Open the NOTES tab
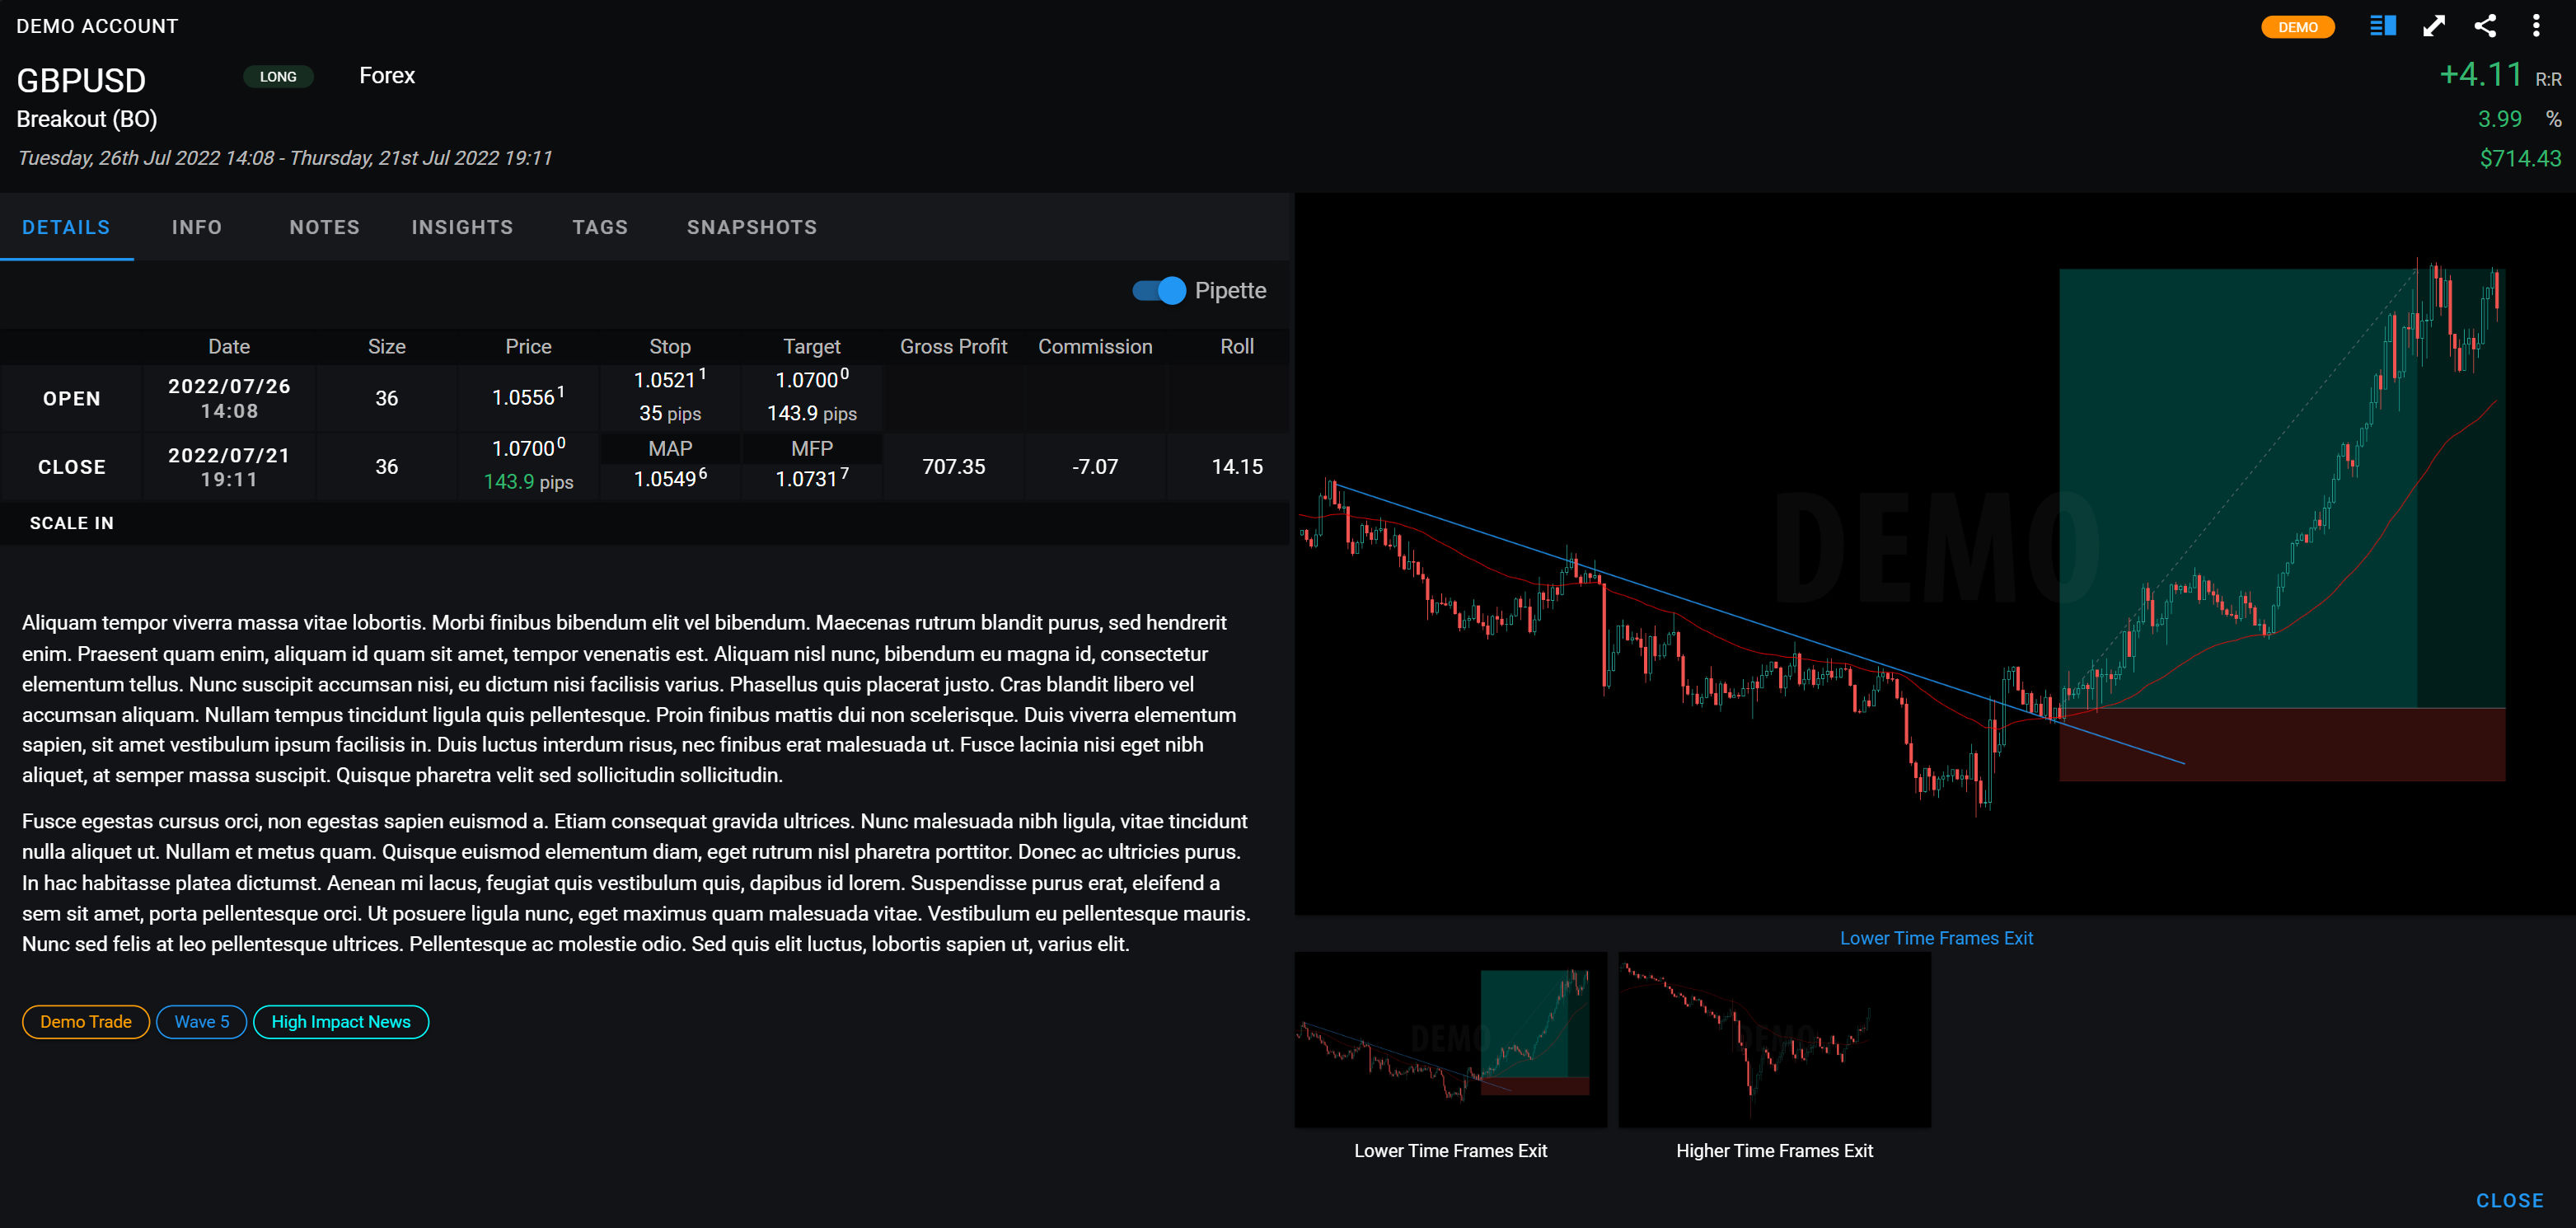 324,227
